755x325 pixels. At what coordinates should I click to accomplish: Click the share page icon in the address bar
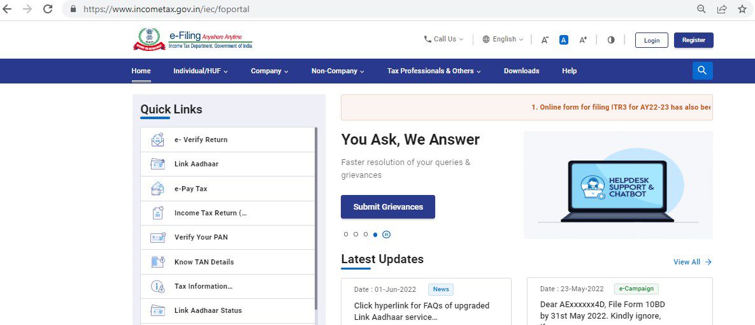722,9
